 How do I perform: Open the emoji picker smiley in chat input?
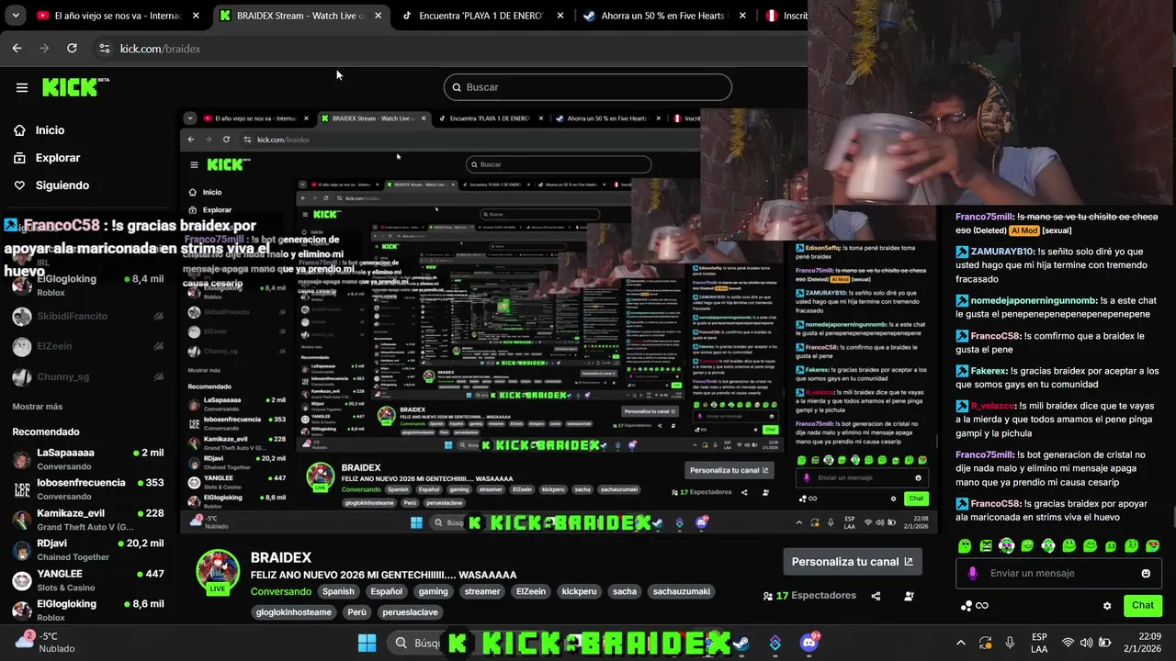click(1146, 574)
